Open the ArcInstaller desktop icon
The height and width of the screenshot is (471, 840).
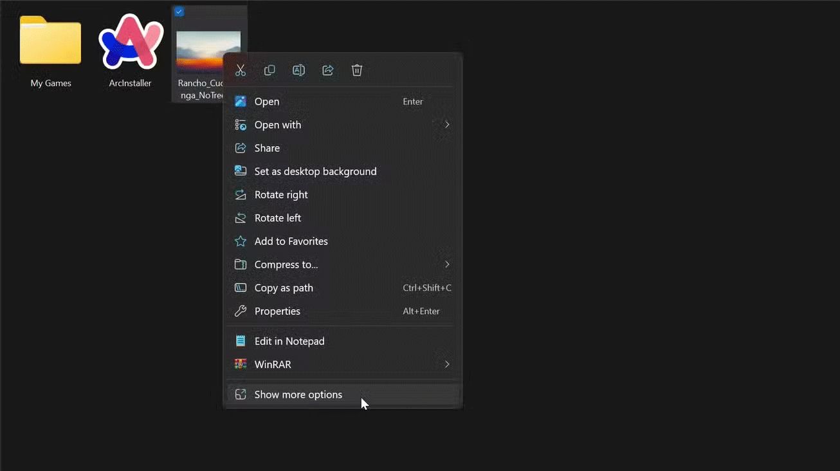[130, 43]
